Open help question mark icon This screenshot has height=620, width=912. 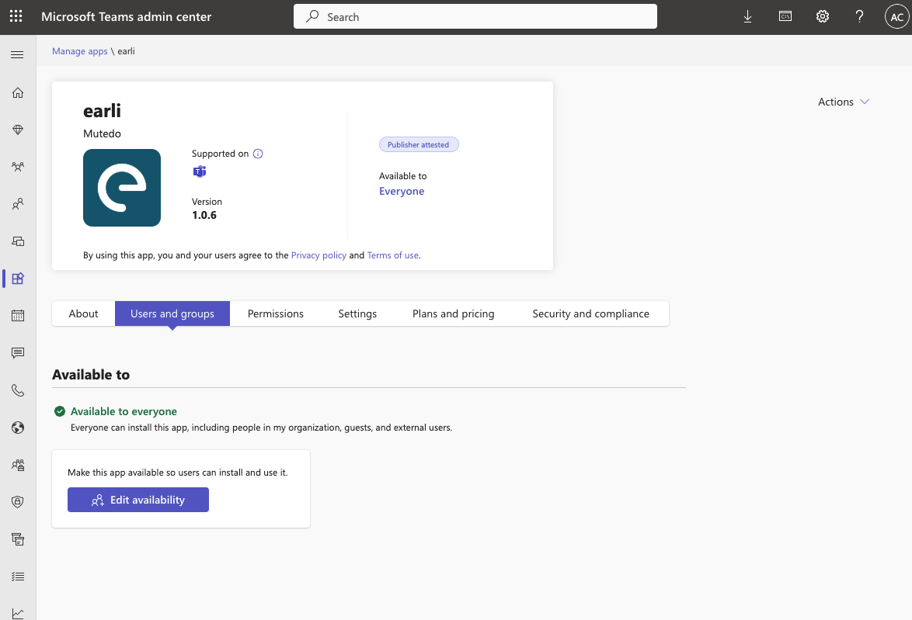860,16
